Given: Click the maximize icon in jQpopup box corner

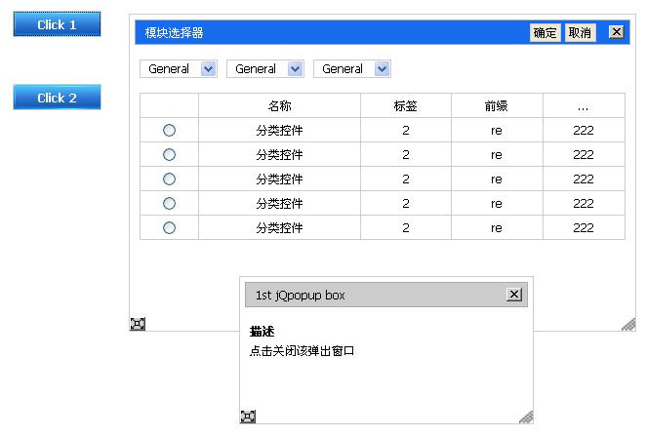Looking at the screenshot, I should (x=248, y=417).
